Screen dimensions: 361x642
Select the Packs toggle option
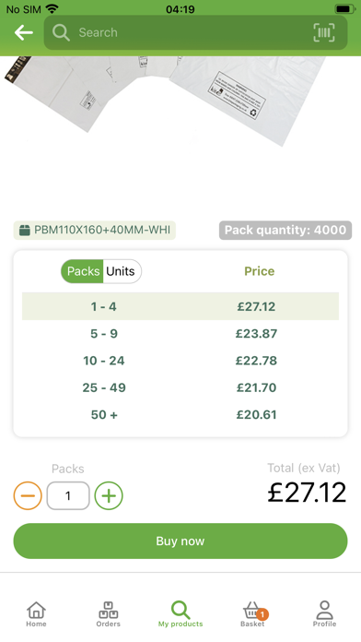pos(83,271)
